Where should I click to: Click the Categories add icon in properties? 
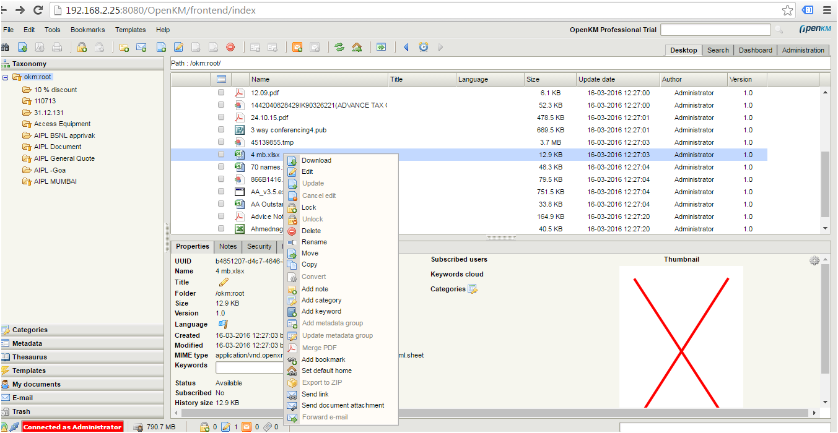473,289
